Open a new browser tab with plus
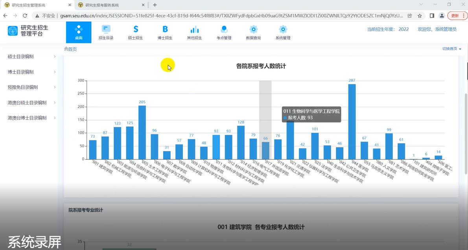This screenshot has height=250, width=468. 155,5
